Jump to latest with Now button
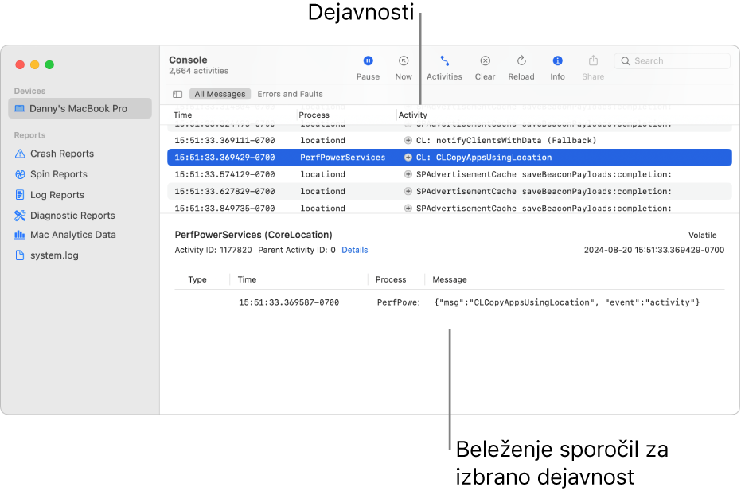Viewport: 741px width, 495px height. coord(403,68)
